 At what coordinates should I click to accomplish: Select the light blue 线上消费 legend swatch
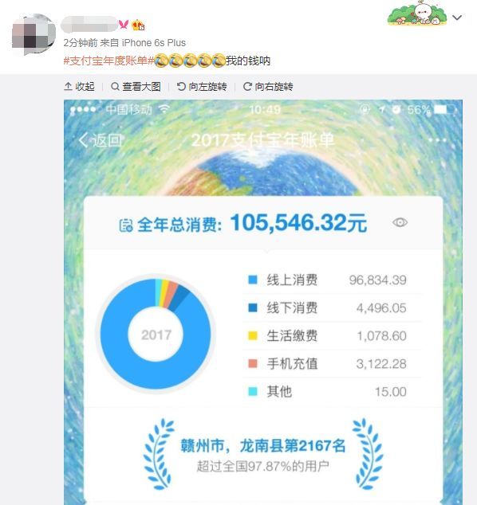[253, 280]
